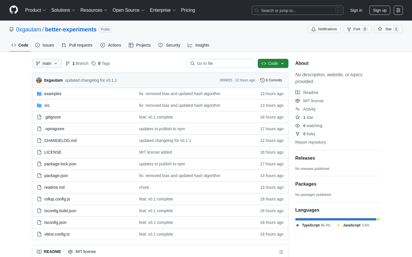
Task: Switch to the Pull requests tab
Action: [x=77, y=45]
